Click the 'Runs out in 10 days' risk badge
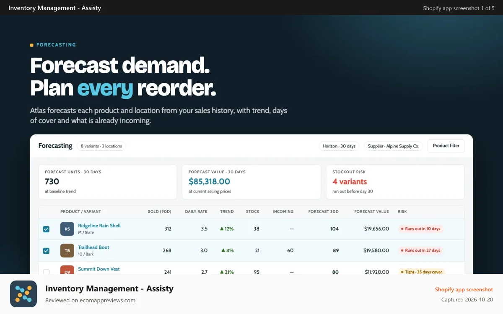 pyautogui.click(x=421, y=229)
